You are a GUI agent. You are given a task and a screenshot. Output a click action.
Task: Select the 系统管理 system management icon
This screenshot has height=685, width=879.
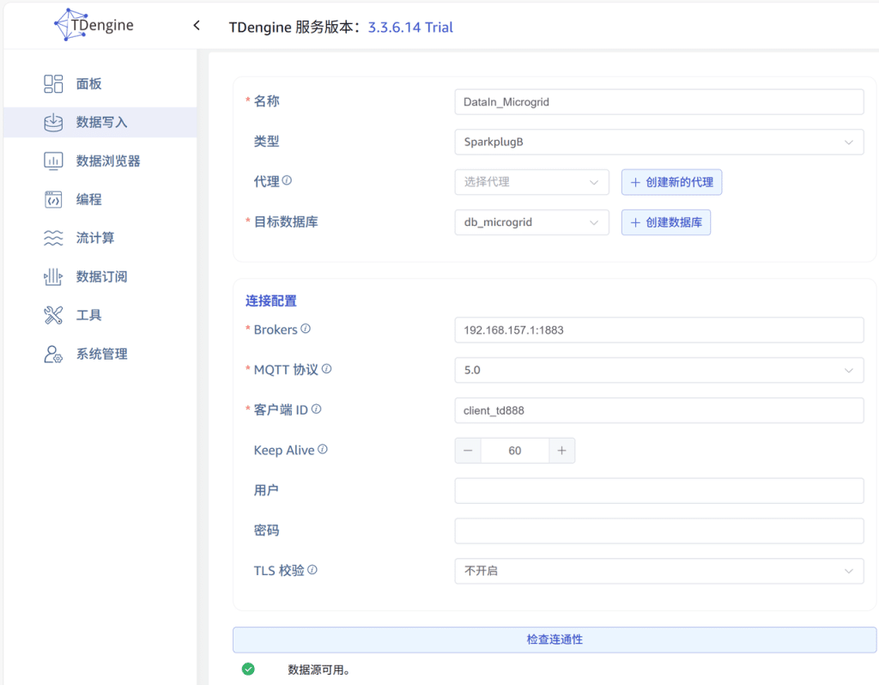tap(52, 354)
